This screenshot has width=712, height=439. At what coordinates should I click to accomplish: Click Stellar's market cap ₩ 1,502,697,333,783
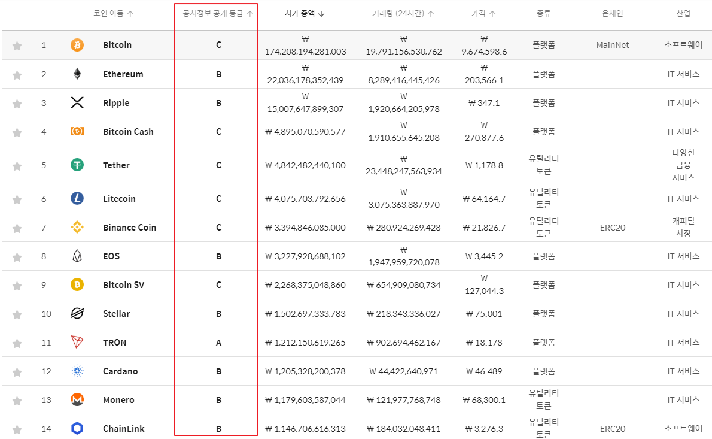click(x=305, y=314)
